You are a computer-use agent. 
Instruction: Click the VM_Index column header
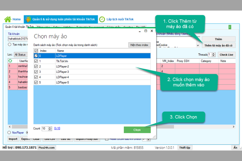168,61
